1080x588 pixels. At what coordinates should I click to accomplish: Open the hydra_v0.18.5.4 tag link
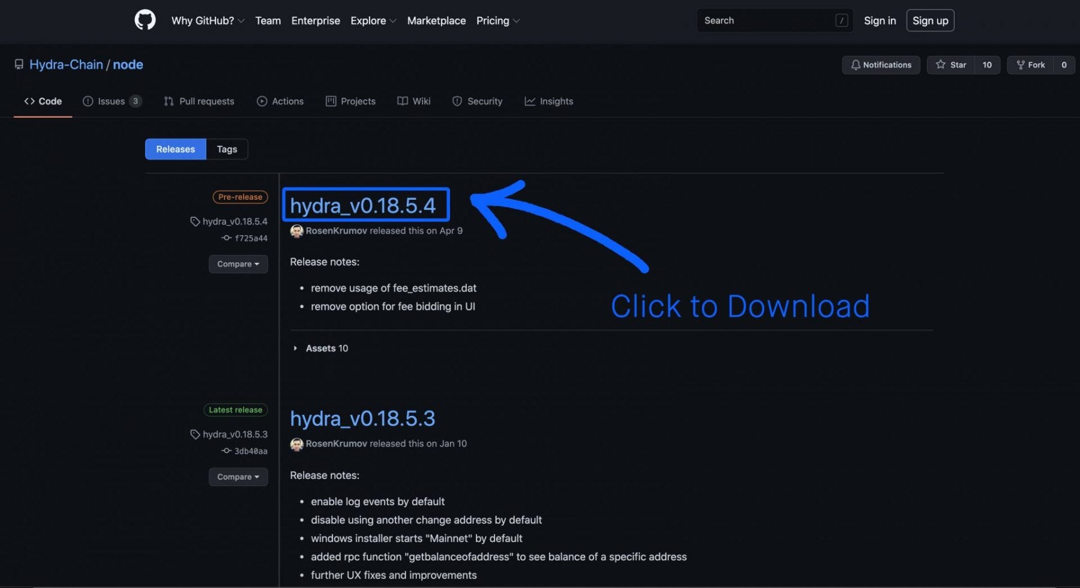(235, 221)
